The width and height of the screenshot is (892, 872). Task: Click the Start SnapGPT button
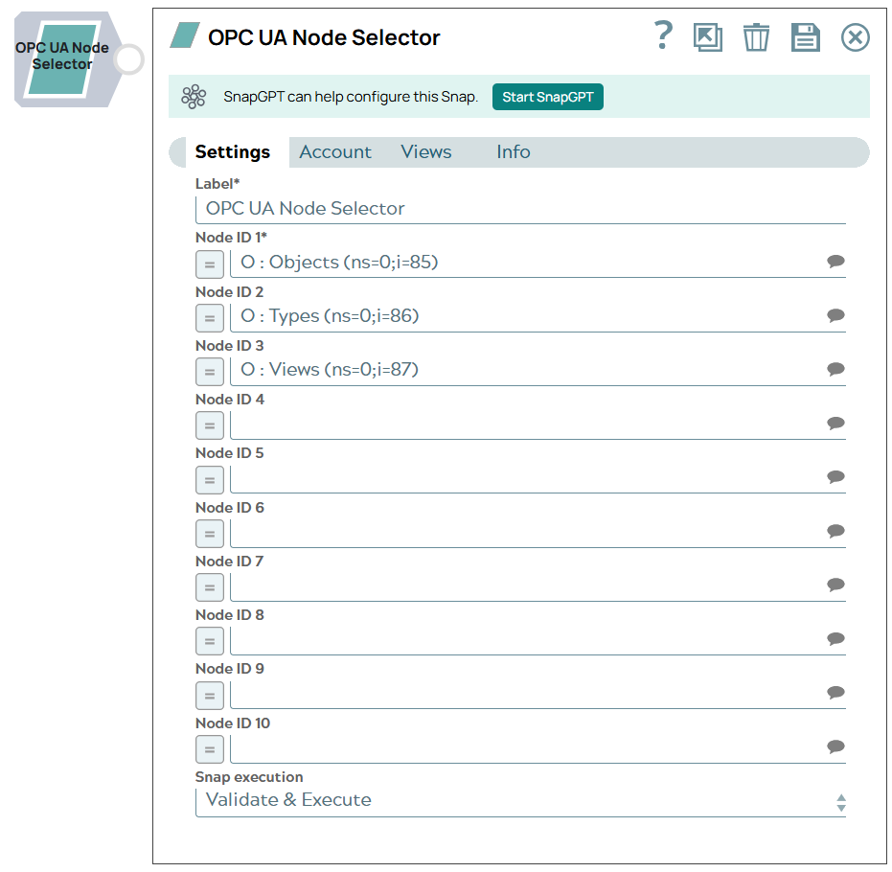pyautogui.click(x=547, y=97)
